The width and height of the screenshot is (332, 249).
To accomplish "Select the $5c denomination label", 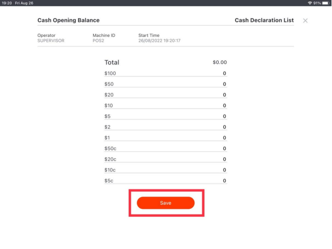I will point(109,181).
